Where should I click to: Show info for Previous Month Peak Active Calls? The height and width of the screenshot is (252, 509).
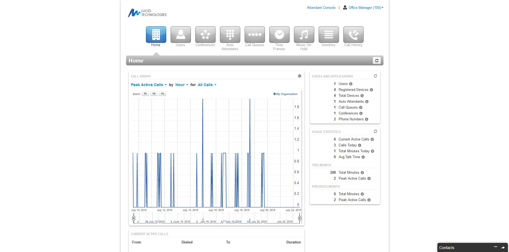pyautogui.click(x=369, y=200)
